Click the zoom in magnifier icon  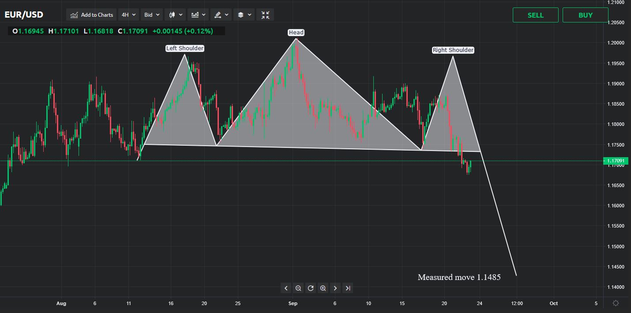323,288
